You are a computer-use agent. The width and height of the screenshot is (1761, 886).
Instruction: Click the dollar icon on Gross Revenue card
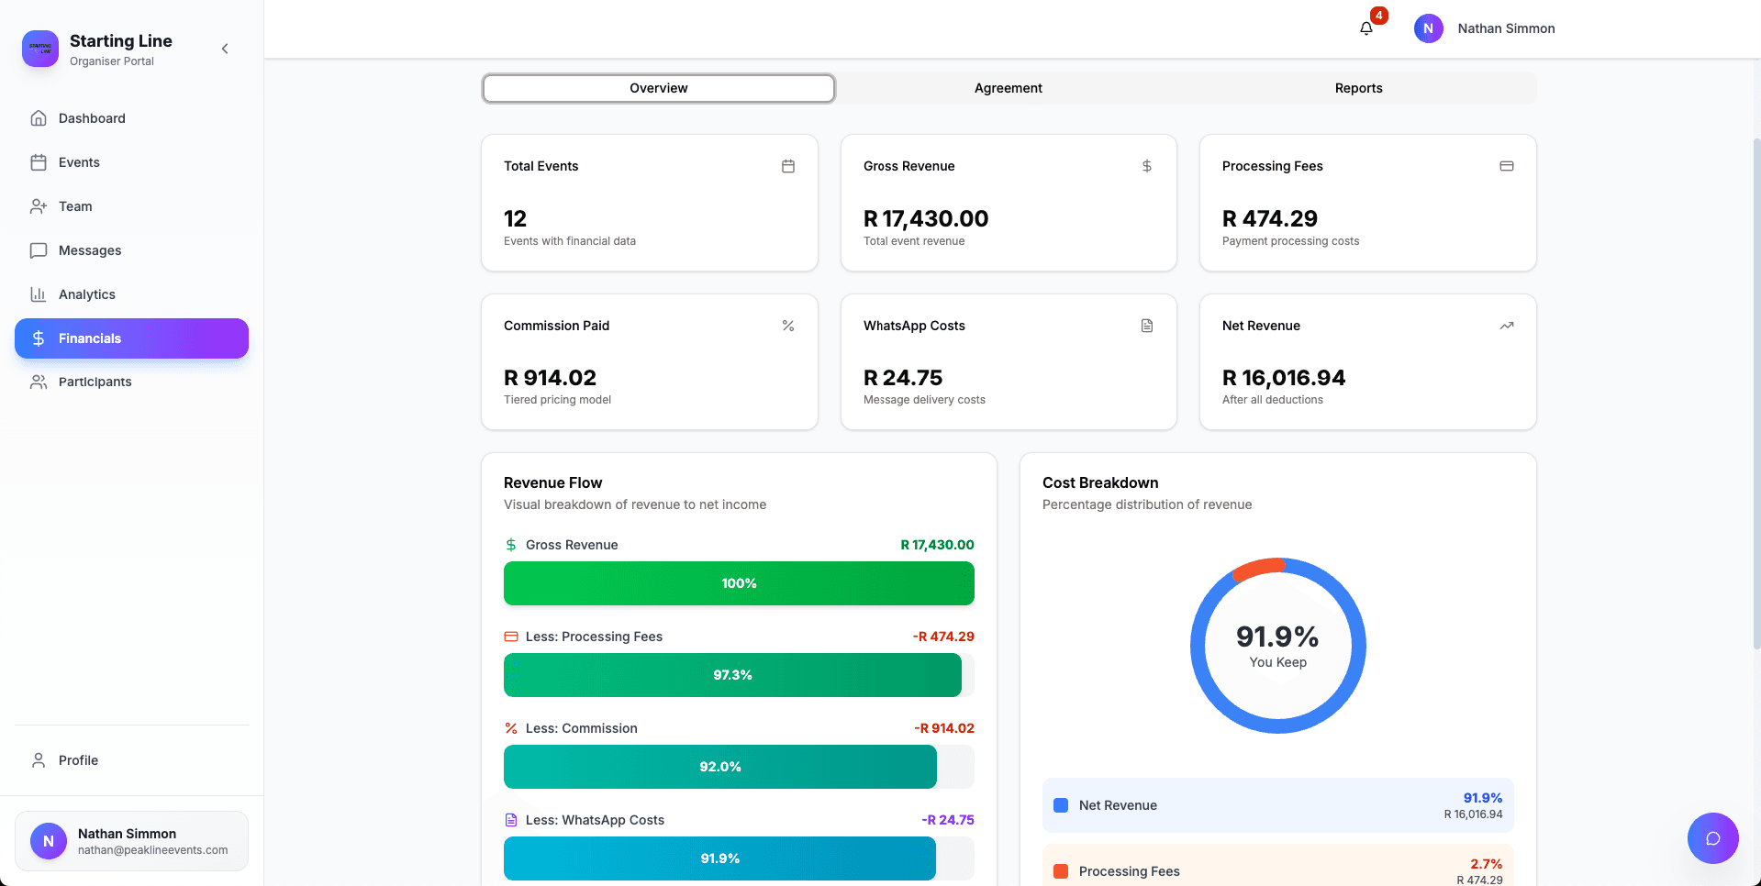(x=1146, y=166)
